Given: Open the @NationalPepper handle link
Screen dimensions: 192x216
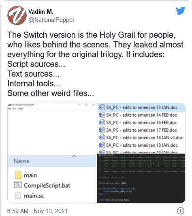Looking at the screenshot, I should 51,20.
